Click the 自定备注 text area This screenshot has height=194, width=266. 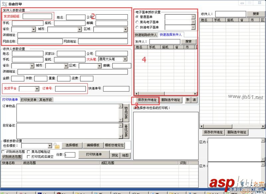click(x=68, y=131)
